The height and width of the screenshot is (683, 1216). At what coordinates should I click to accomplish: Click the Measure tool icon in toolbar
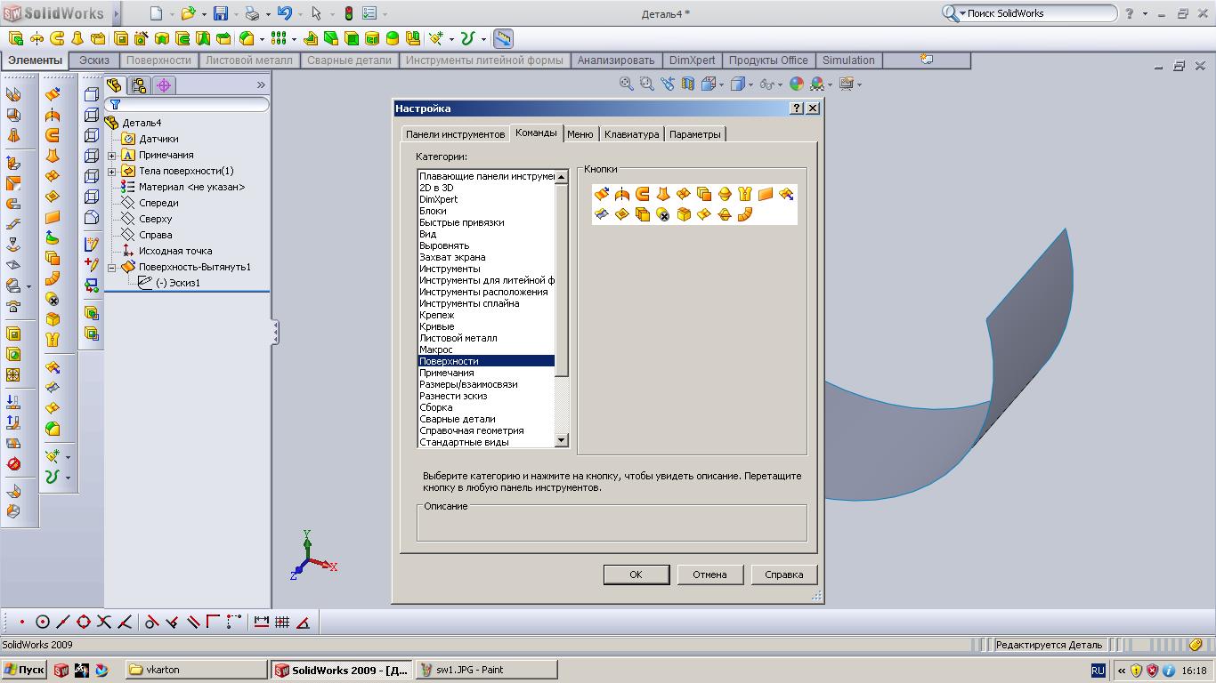(503, 38)
